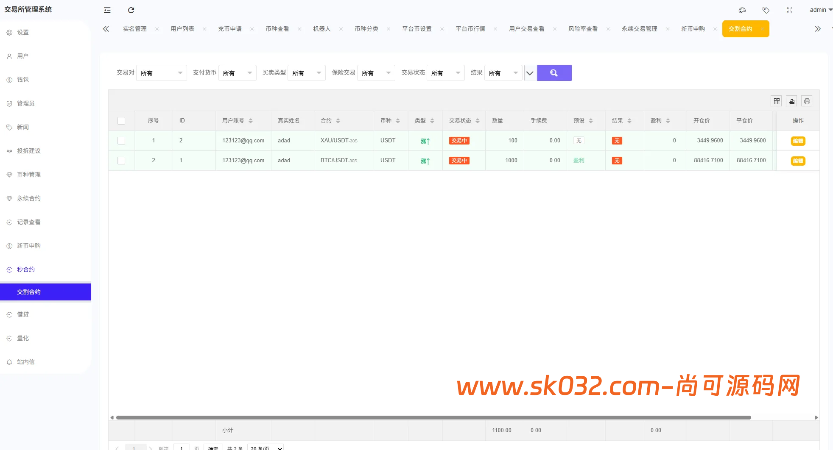The width and height of the screenshot is (833, 450).
Task: Switch to the 用户列表 tab
Action: 182,29
